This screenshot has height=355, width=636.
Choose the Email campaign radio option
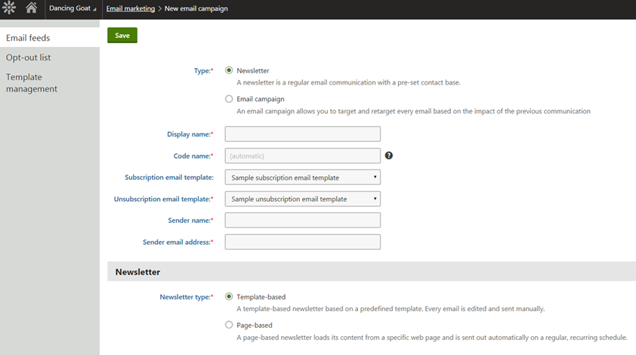click(x=230, y=99)
